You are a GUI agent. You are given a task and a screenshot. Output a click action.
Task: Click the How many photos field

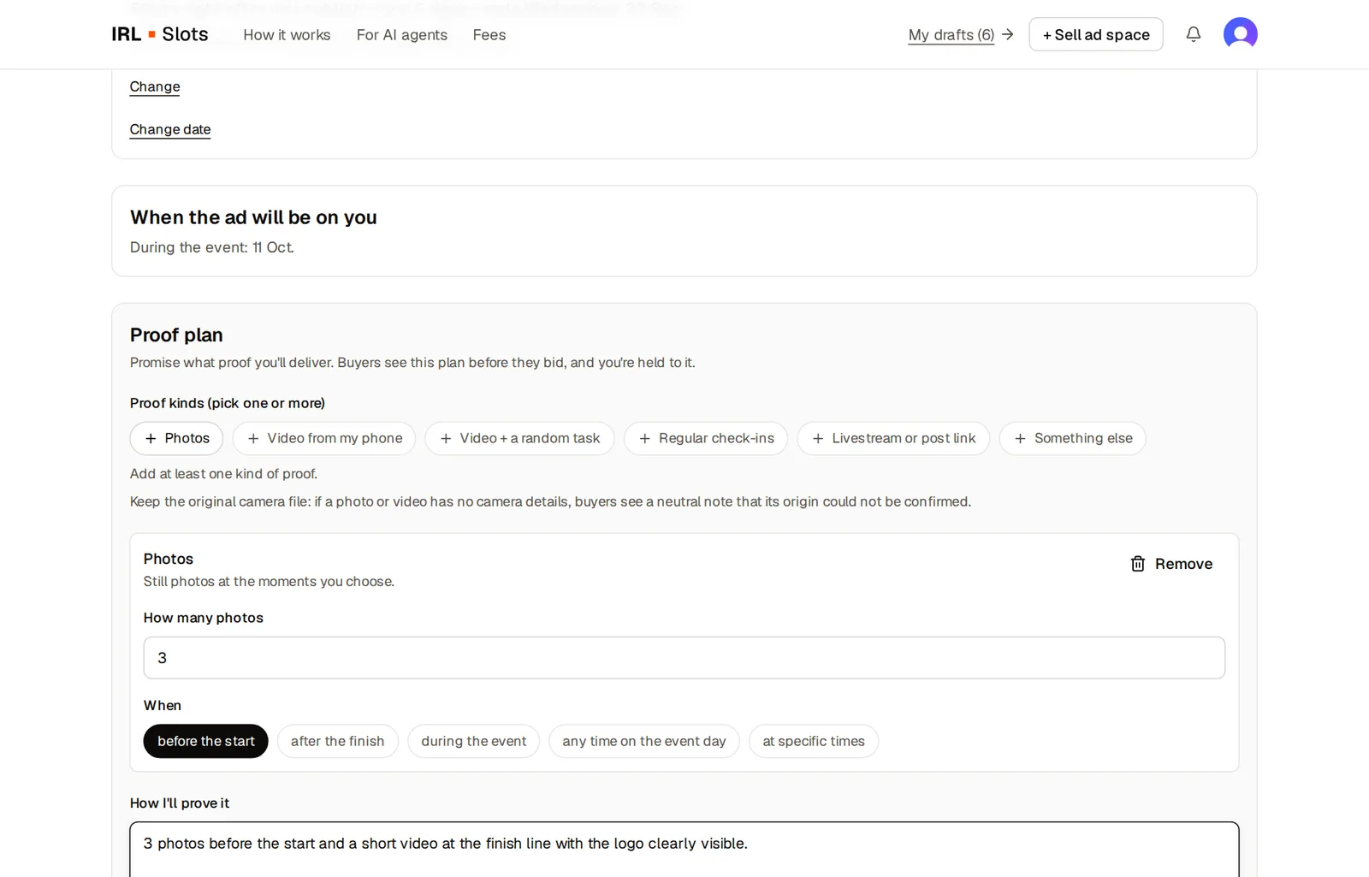(684, 658)
